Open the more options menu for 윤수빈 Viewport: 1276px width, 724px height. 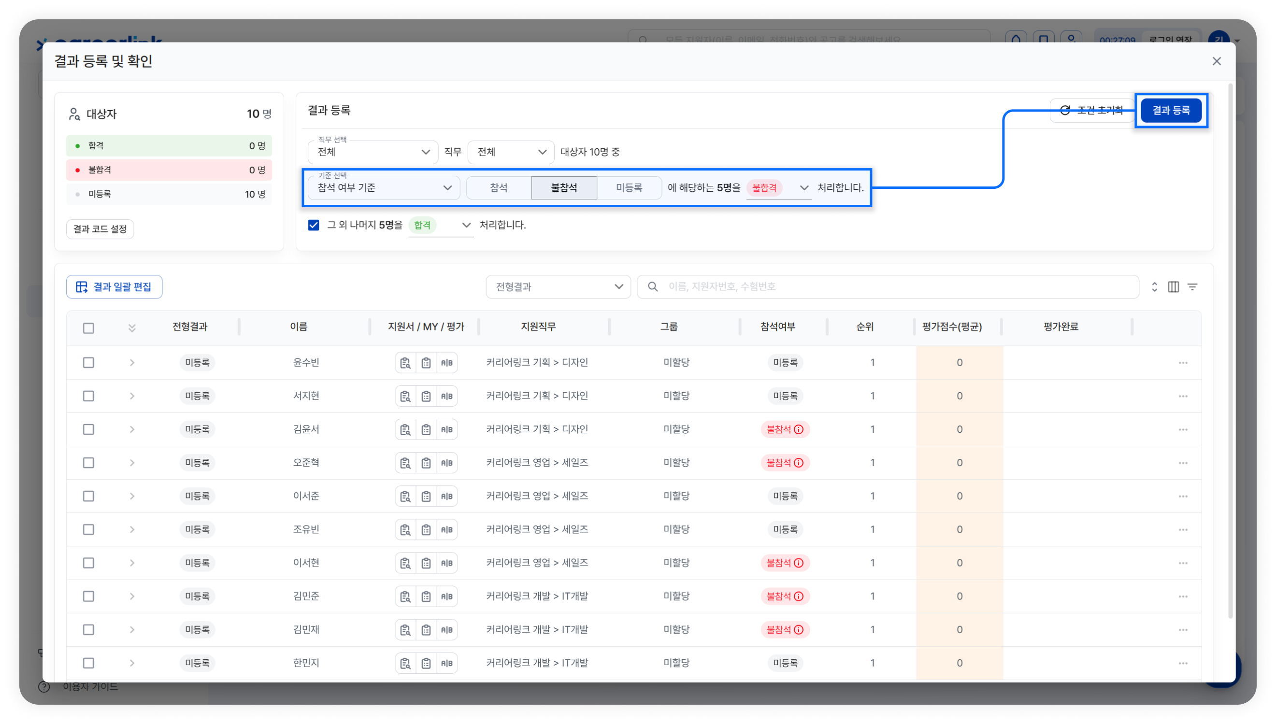pyautogui.click(x=1183, y=363)
